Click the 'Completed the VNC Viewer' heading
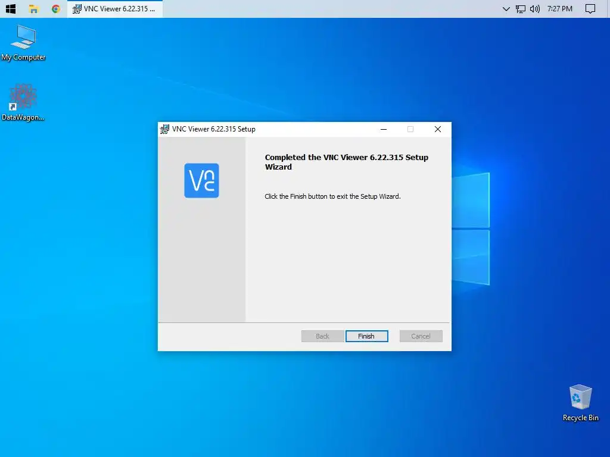The image size is (610, 457). [347, 162]
